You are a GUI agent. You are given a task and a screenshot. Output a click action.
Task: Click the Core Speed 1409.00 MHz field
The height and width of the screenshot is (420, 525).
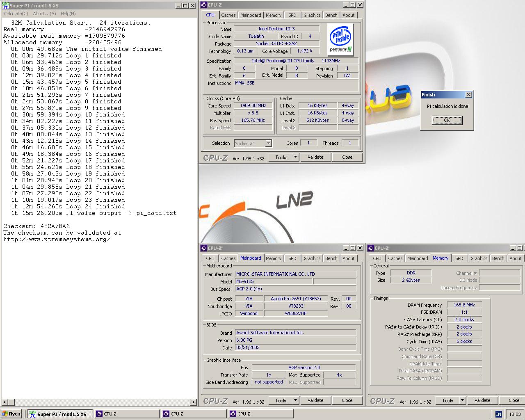pyautogui.click(x=253, y=105)
